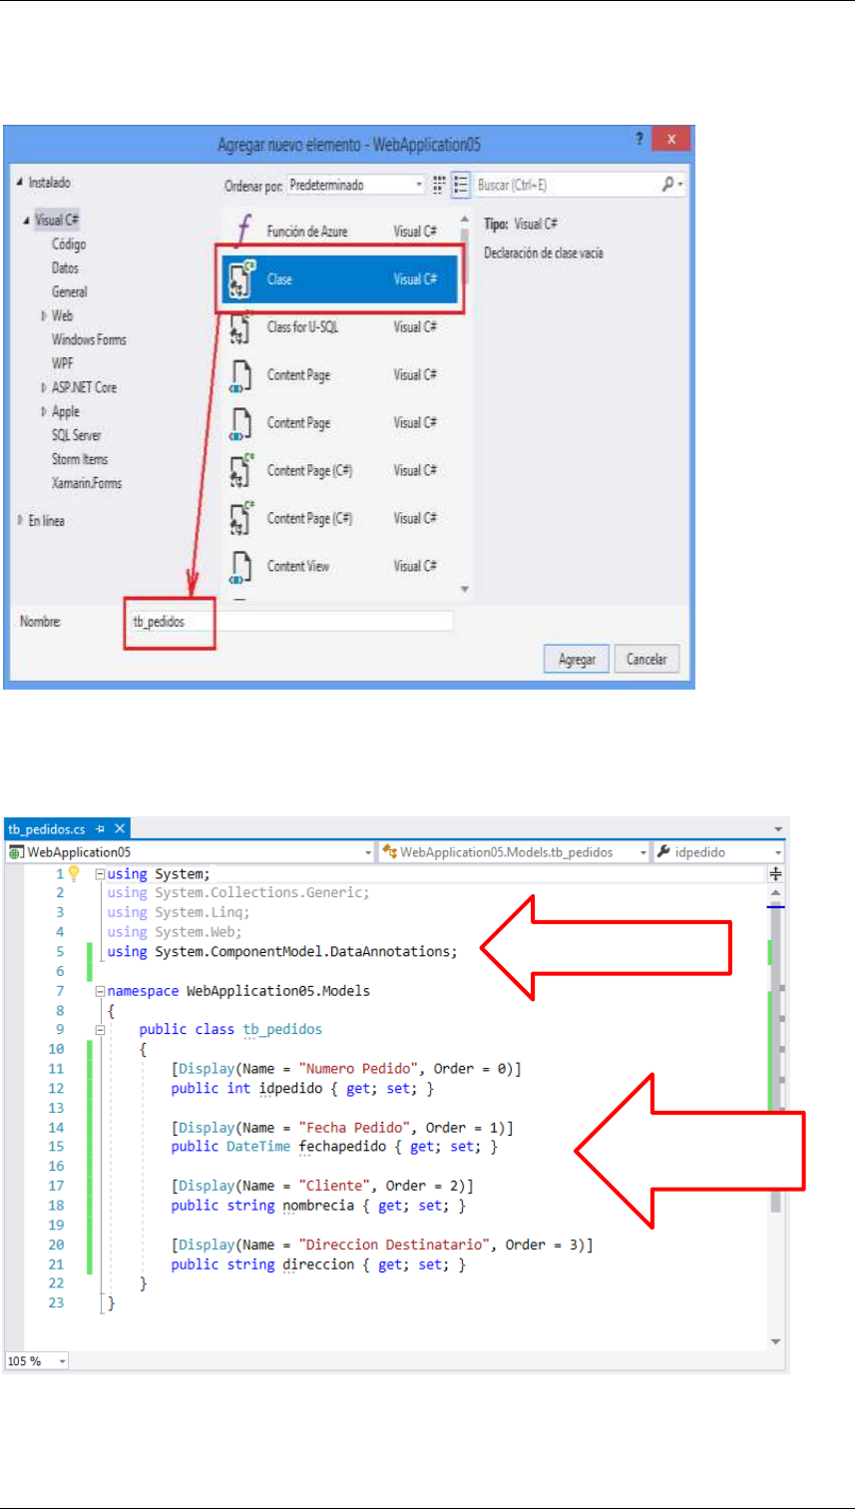Switch to medium icons view in dialog
The image size is (855, 1509).
pos(438,186)
